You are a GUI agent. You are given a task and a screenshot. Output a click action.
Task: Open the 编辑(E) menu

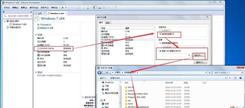point(15,8)
